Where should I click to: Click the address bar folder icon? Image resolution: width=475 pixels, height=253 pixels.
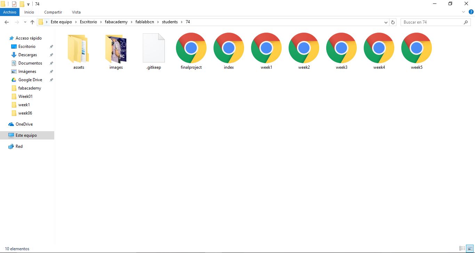coord(41,22)
